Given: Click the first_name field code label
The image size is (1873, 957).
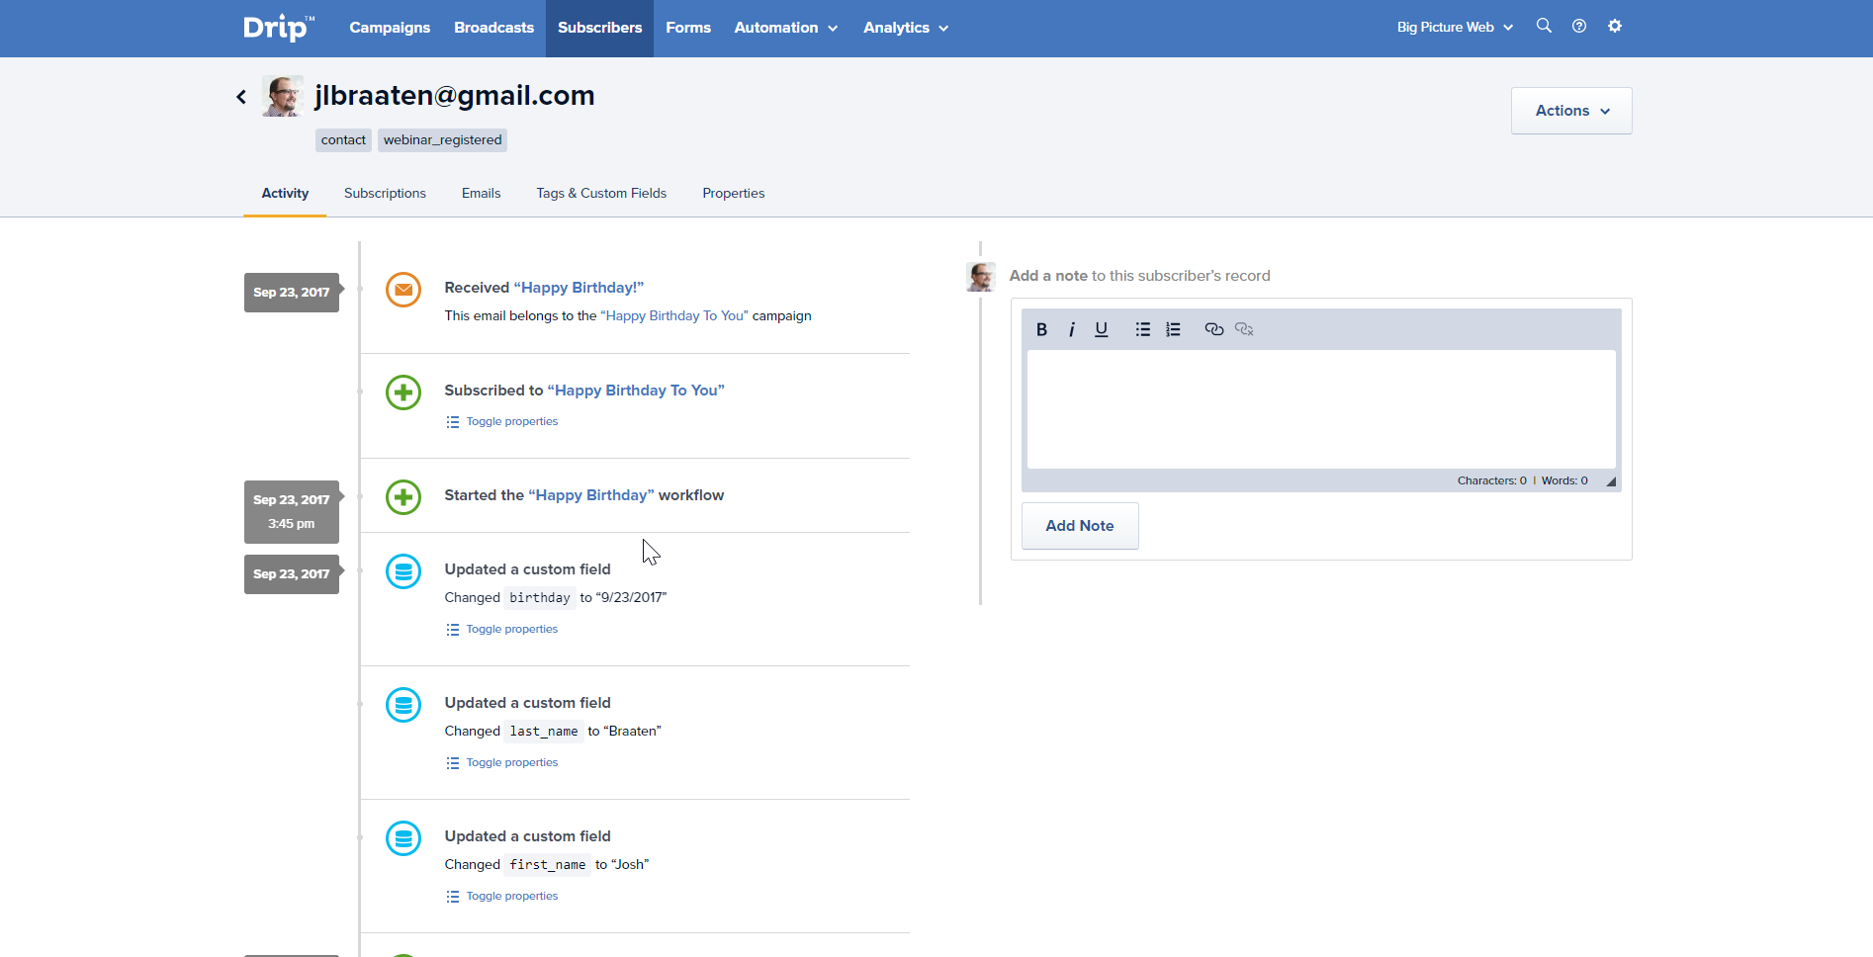Looking at the screenshot, I should click(x=548, y=865).
